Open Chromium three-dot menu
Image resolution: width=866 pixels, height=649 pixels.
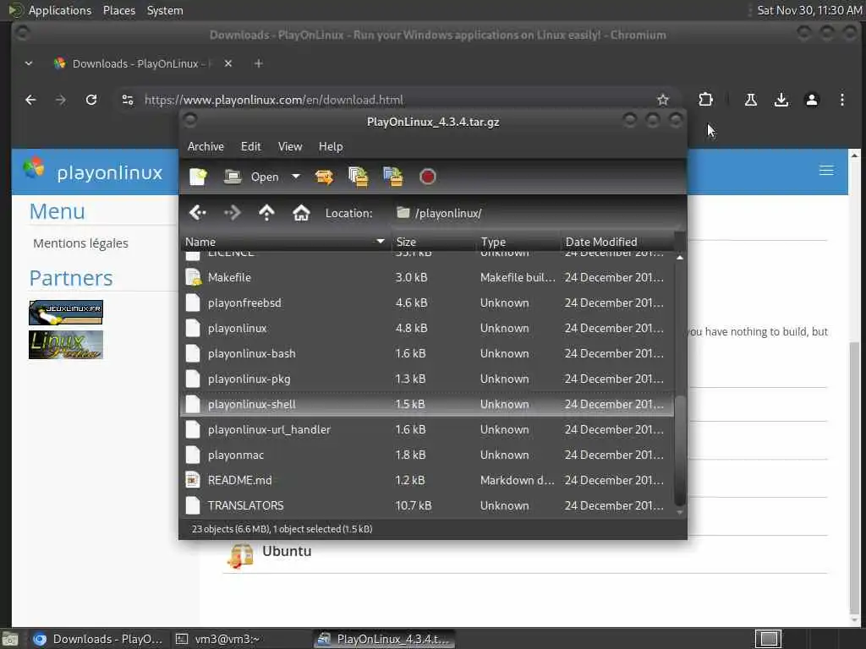(841, 100)
